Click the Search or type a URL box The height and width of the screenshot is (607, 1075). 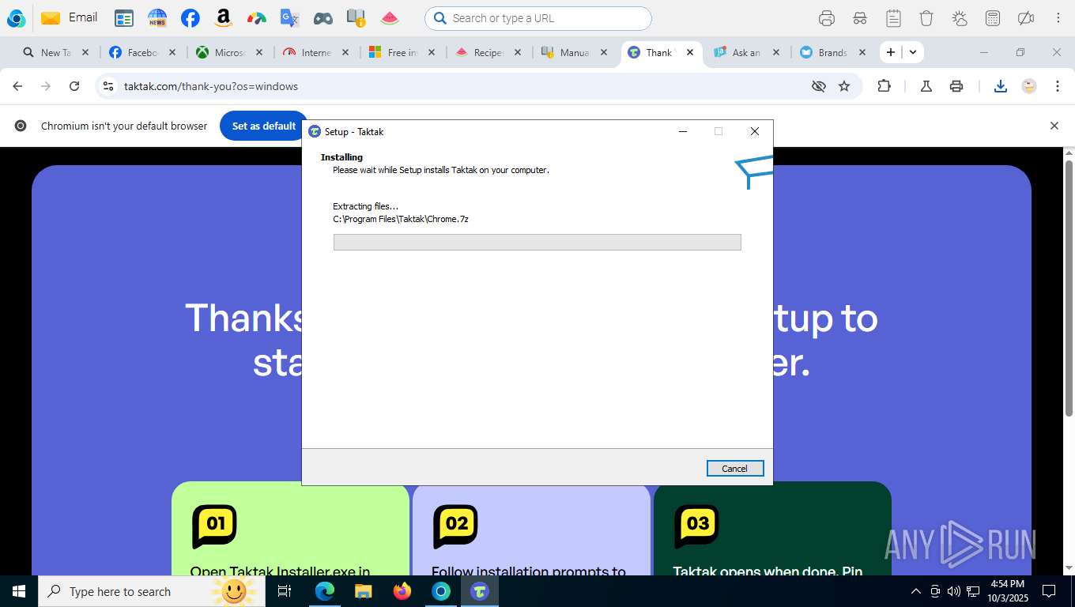pyautogui.click(x=538, y=18)
